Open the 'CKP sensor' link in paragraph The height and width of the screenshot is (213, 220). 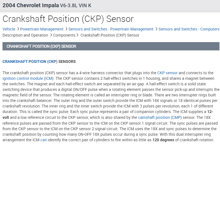click(167, 73)
